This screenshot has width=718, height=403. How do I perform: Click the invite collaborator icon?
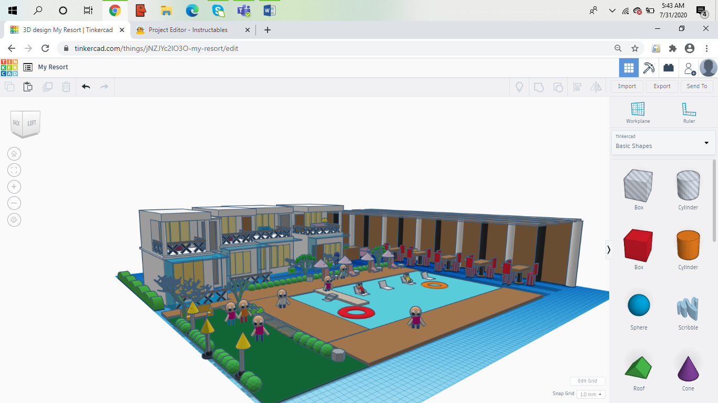point(689,68)
